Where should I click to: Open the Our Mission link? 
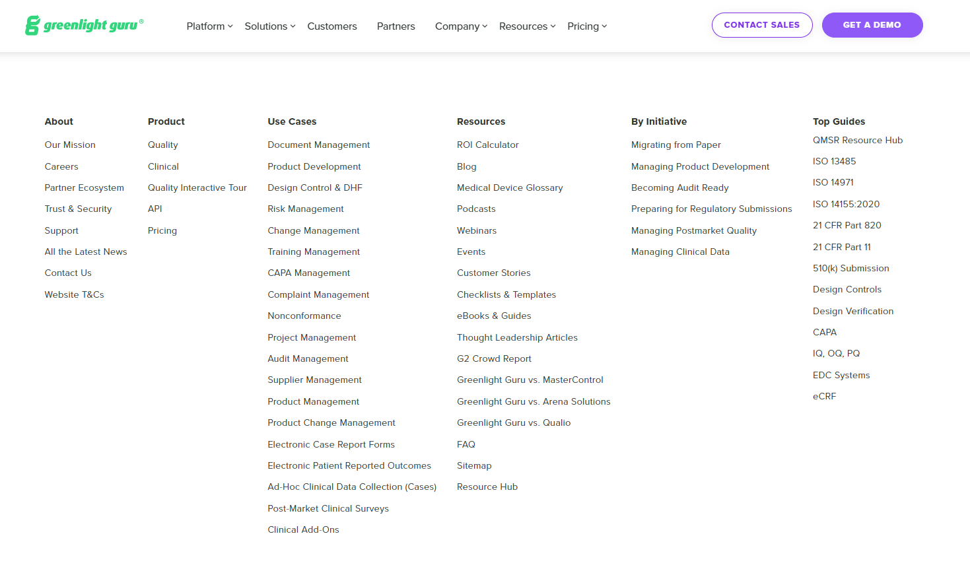(x=70, y=145)
